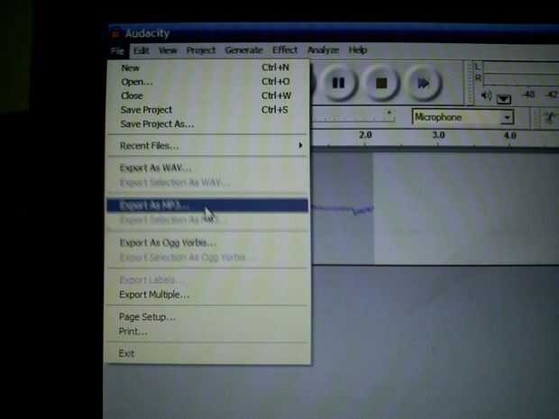Open the Project menu
Viewport: 559px width, 419px height.
tap(201, 50)
